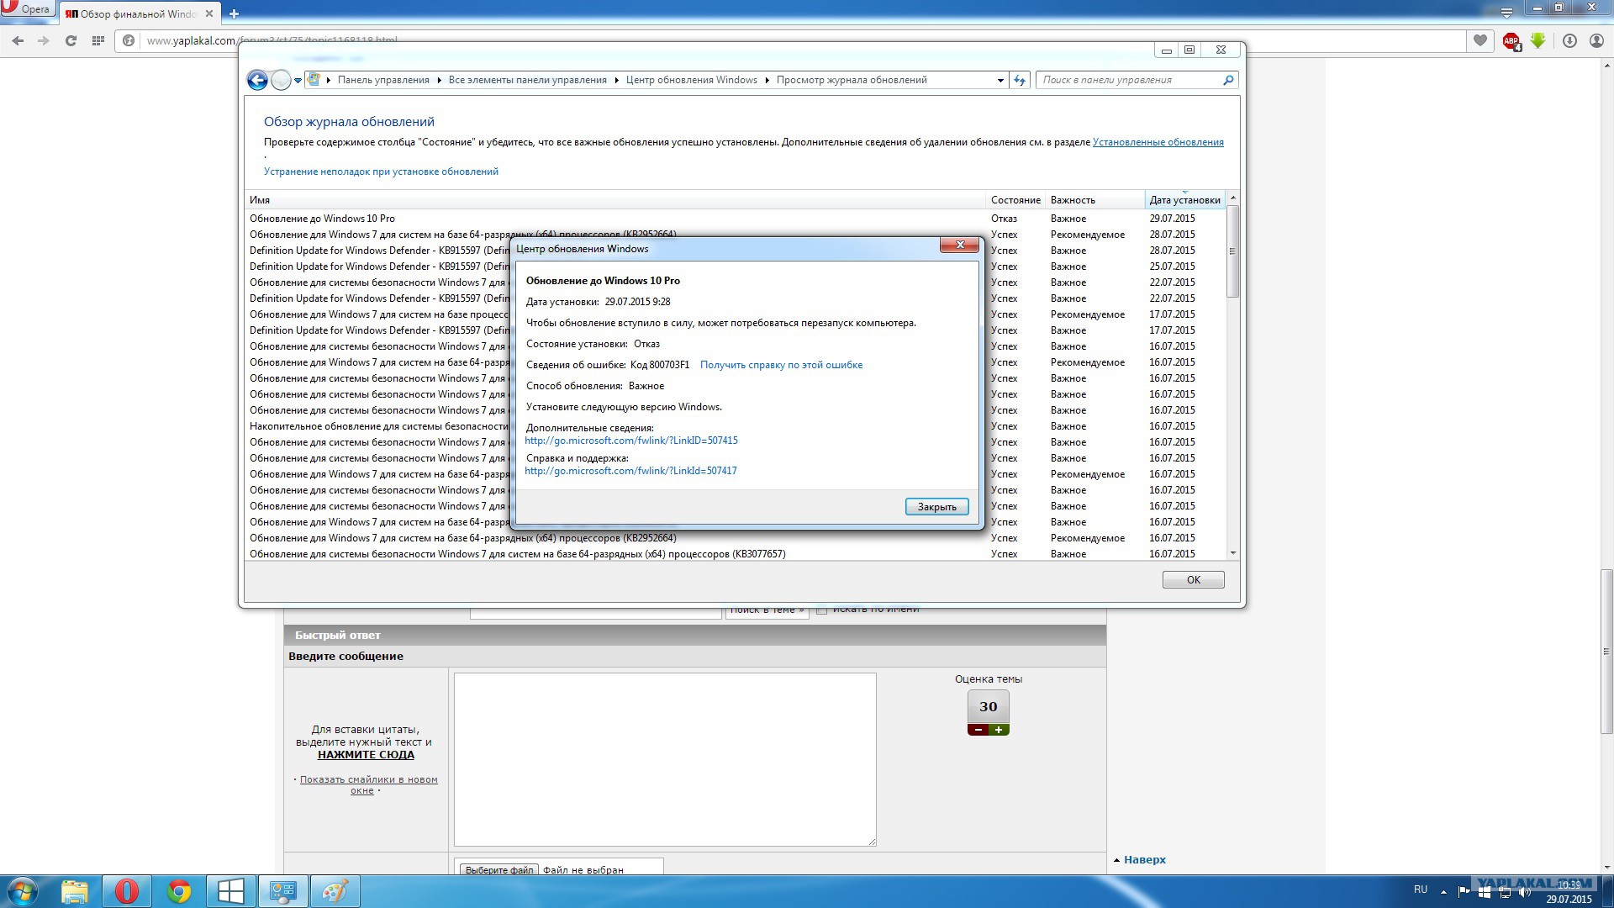This screenshot has height=908, width=1614.
Task: Navigate to "Панель управления" breadcrumb
Action: click(x=383, y=80)
